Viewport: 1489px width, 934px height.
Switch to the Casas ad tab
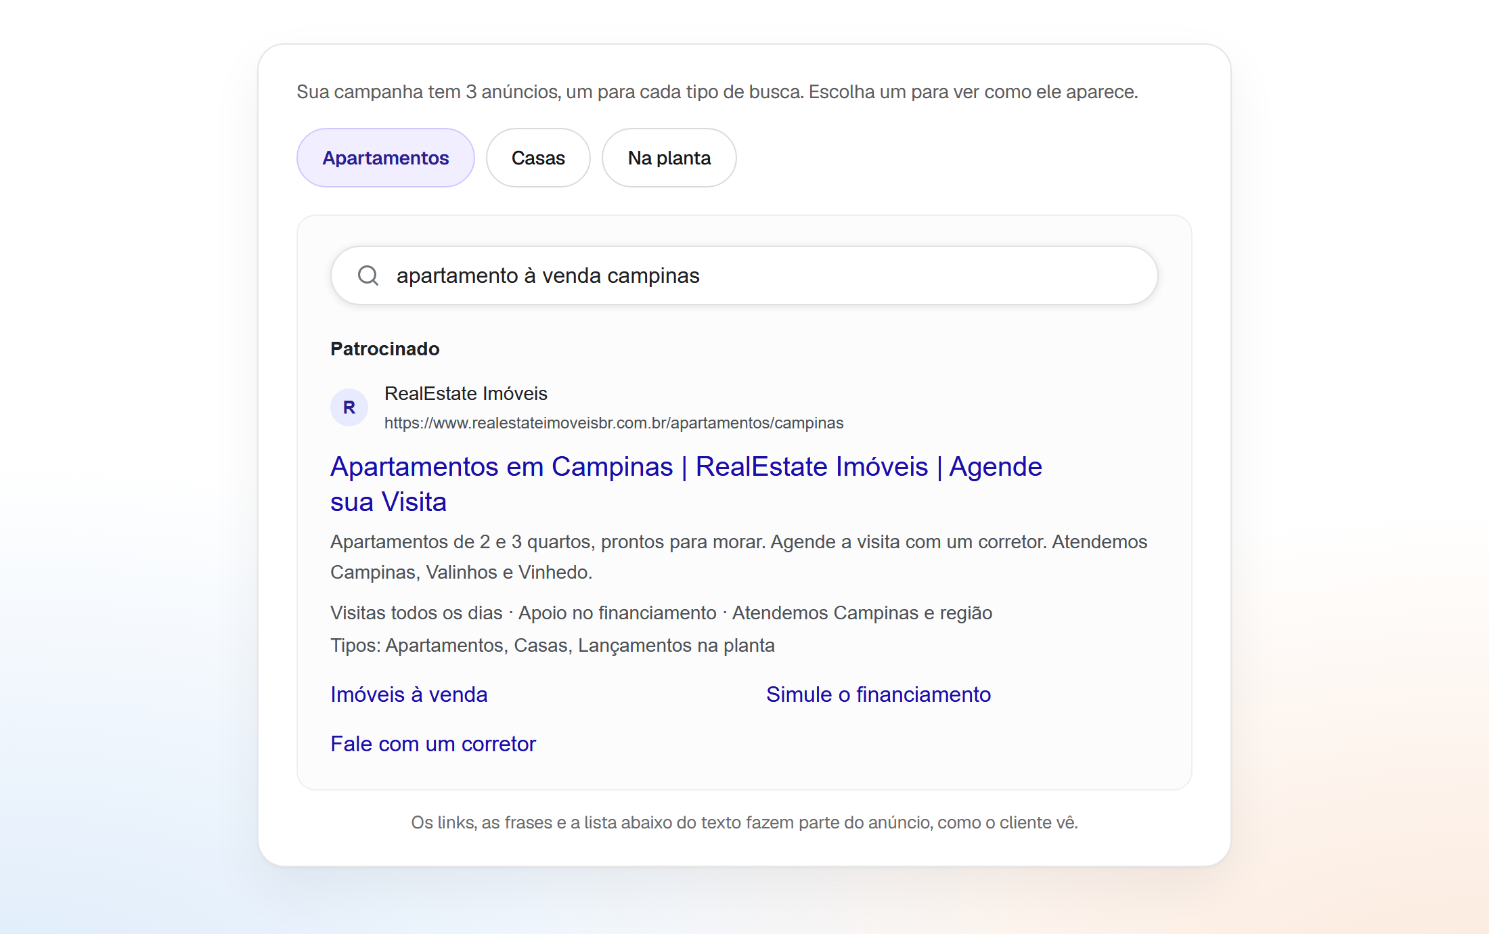538,158
